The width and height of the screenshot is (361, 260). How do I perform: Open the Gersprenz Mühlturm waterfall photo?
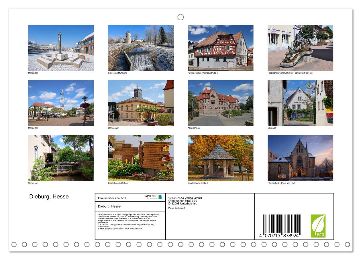(x=141, y=48)
